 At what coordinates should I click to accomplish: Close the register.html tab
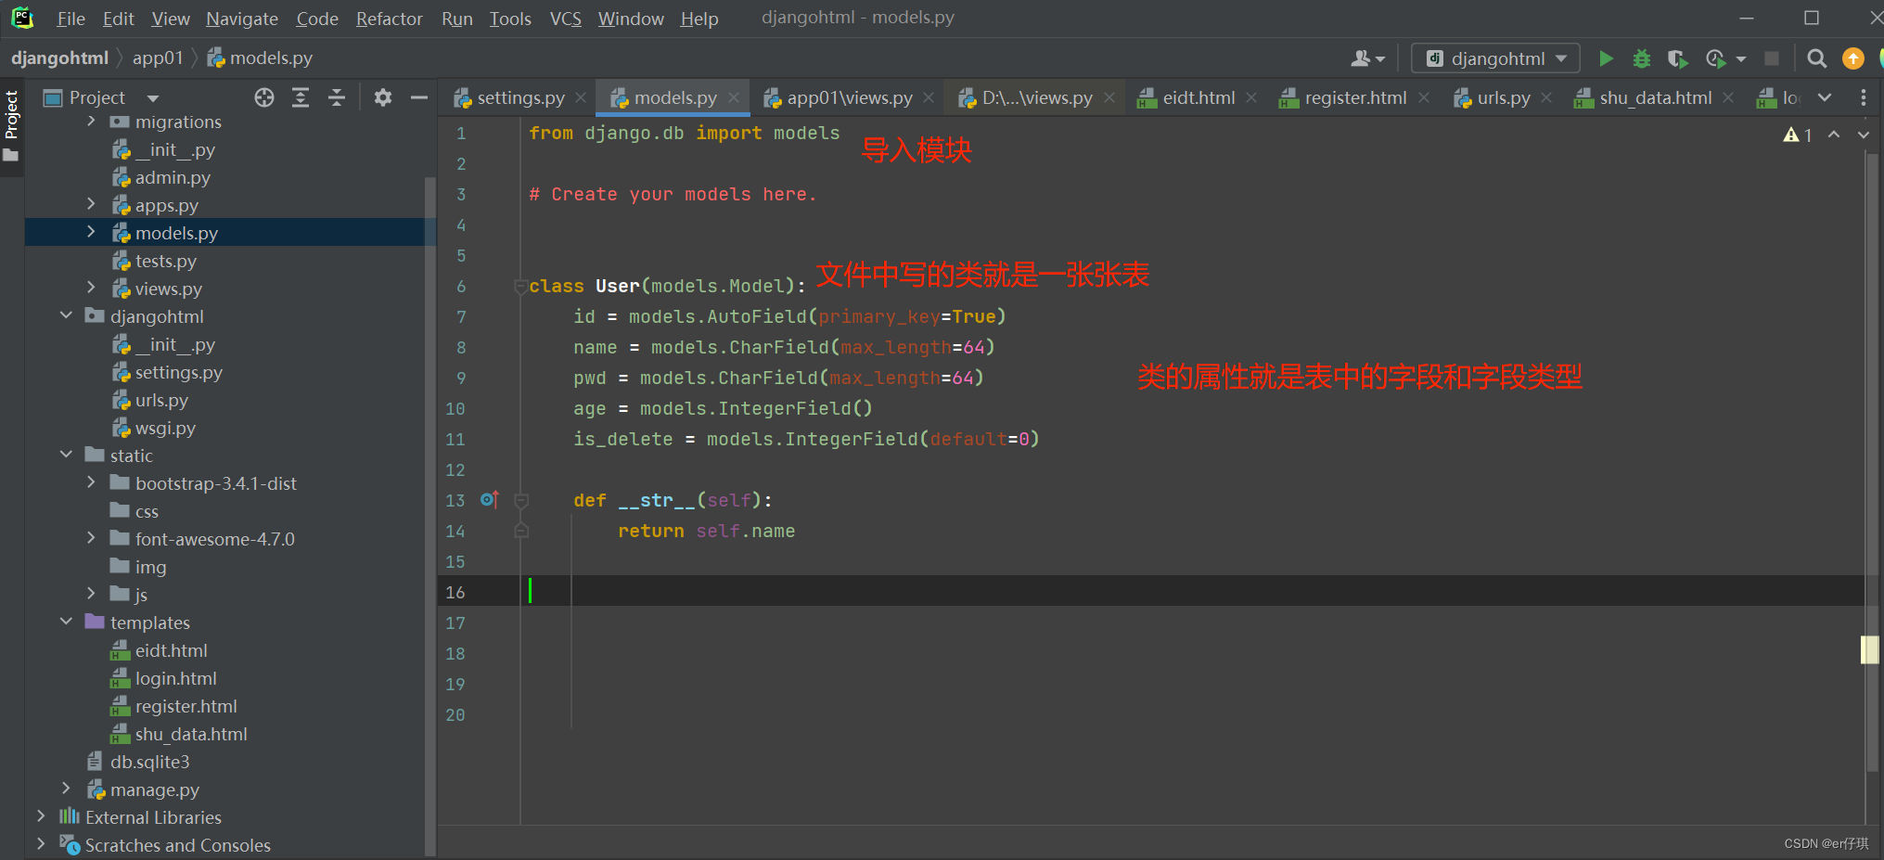1423,97
